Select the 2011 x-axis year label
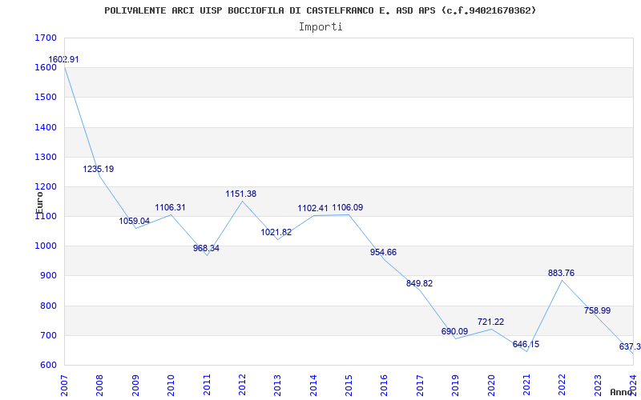The image size is (641, 400). coord(207,385)
